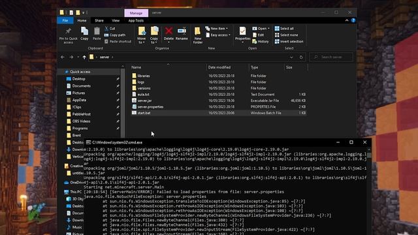Refresh the server folder view
This screenshot has width=418, height=235.
click(x=301, y=57)
